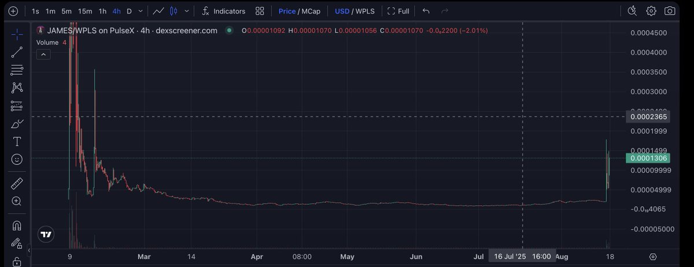Select the ruler measure tool
Image resolution: width=694 pixels, height=267 pixels.
click(x=17, y=183)
